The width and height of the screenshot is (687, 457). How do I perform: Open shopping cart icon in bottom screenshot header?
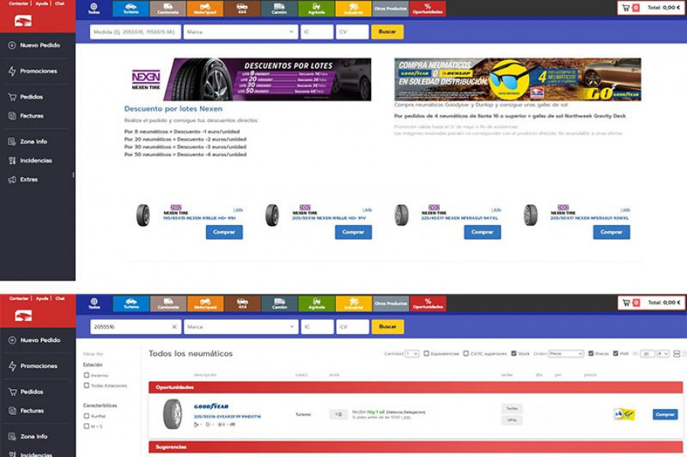click(627, 302)
